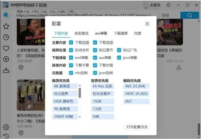Switch to 代理 tab
The height and width of the screenshot is (139, 201).
[138, 33]
